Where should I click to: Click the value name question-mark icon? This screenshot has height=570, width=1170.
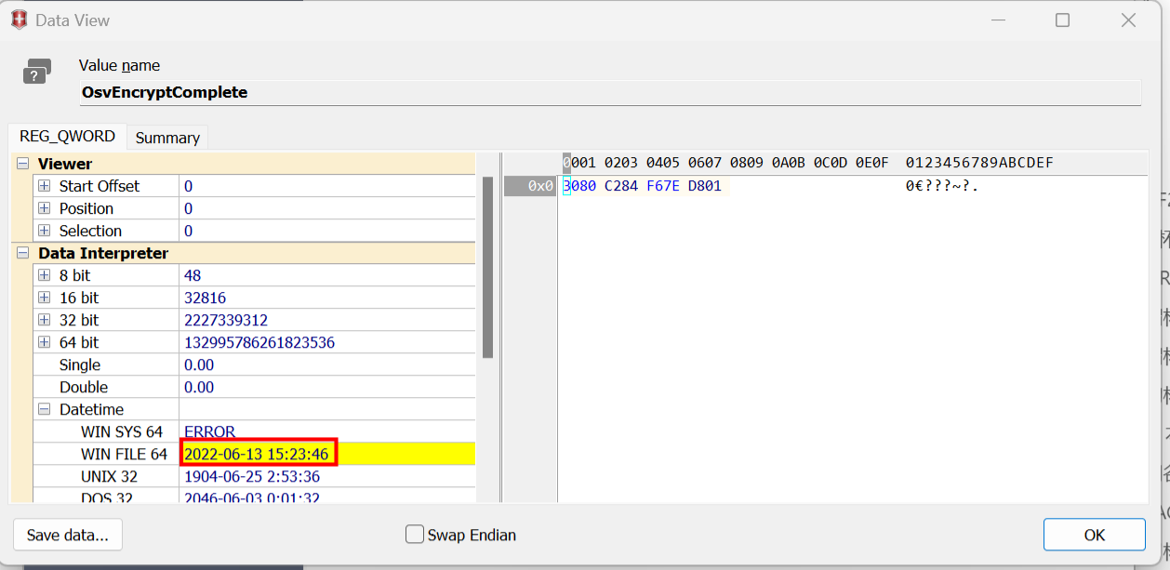point(37,72)
